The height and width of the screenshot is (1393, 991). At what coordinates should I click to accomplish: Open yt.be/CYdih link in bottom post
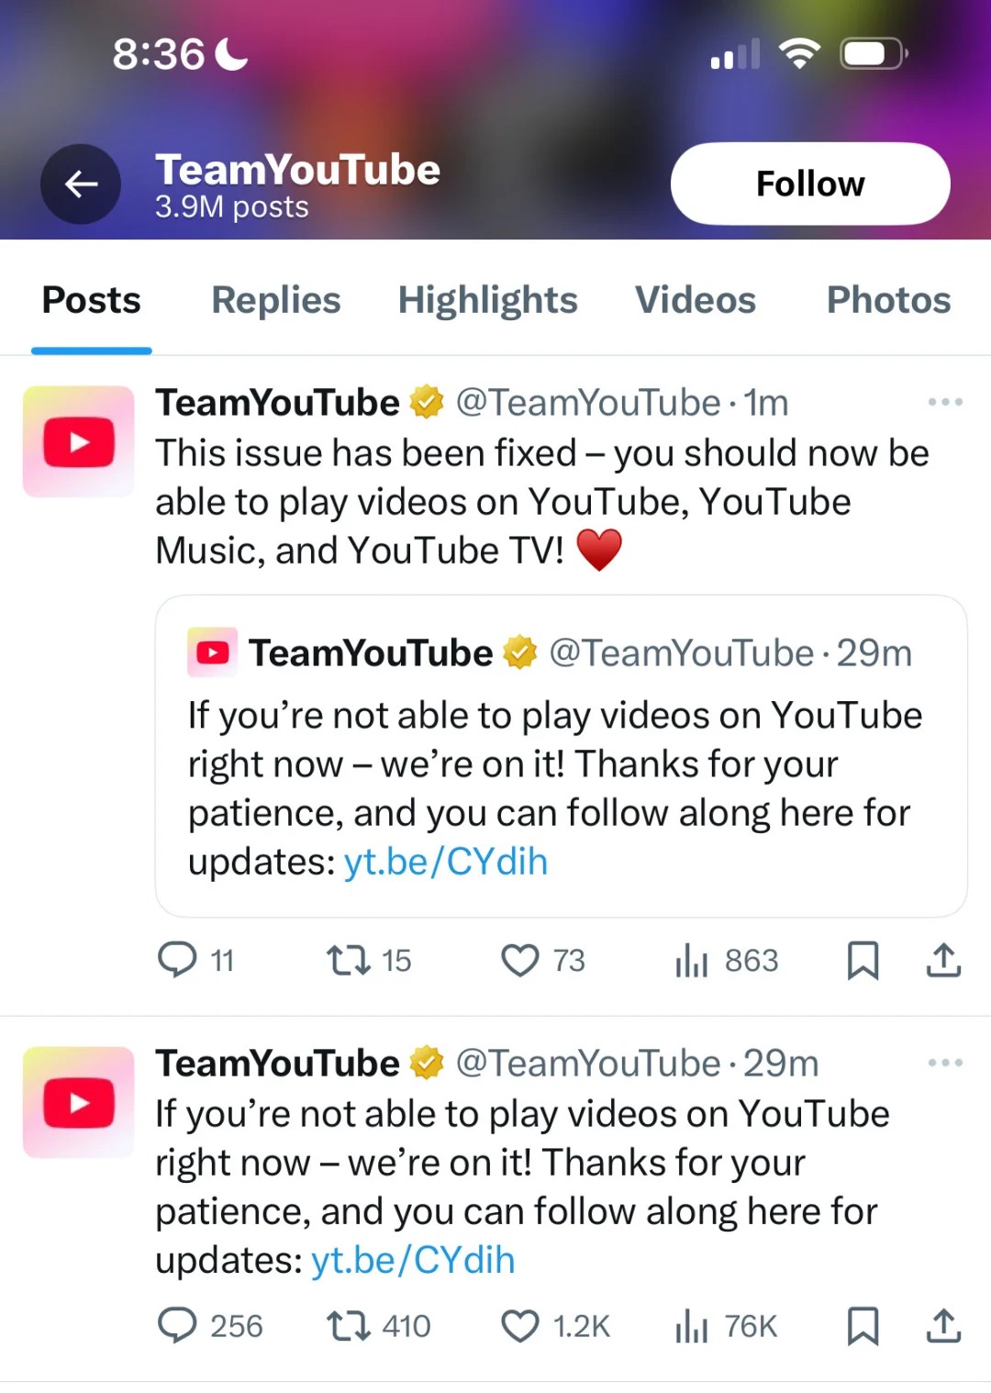point(413,1261)
